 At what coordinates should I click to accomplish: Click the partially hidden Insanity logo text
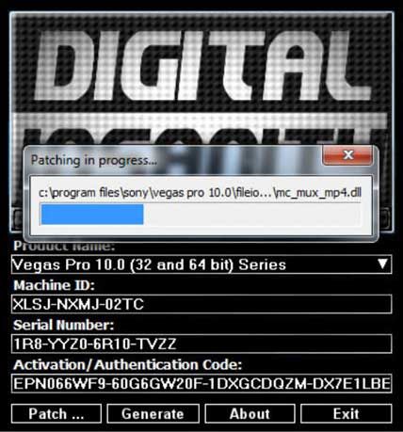point(201,136)
